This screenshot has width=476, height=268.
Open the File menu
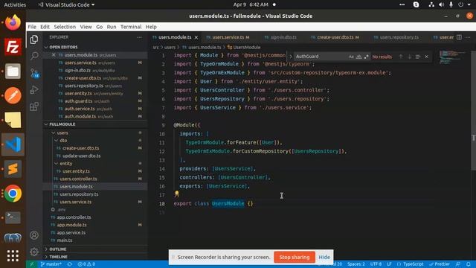click(32, 27)
